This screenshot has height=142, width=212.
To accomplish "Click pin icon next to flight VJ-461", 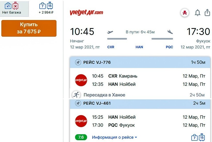I will pos(78,103).
